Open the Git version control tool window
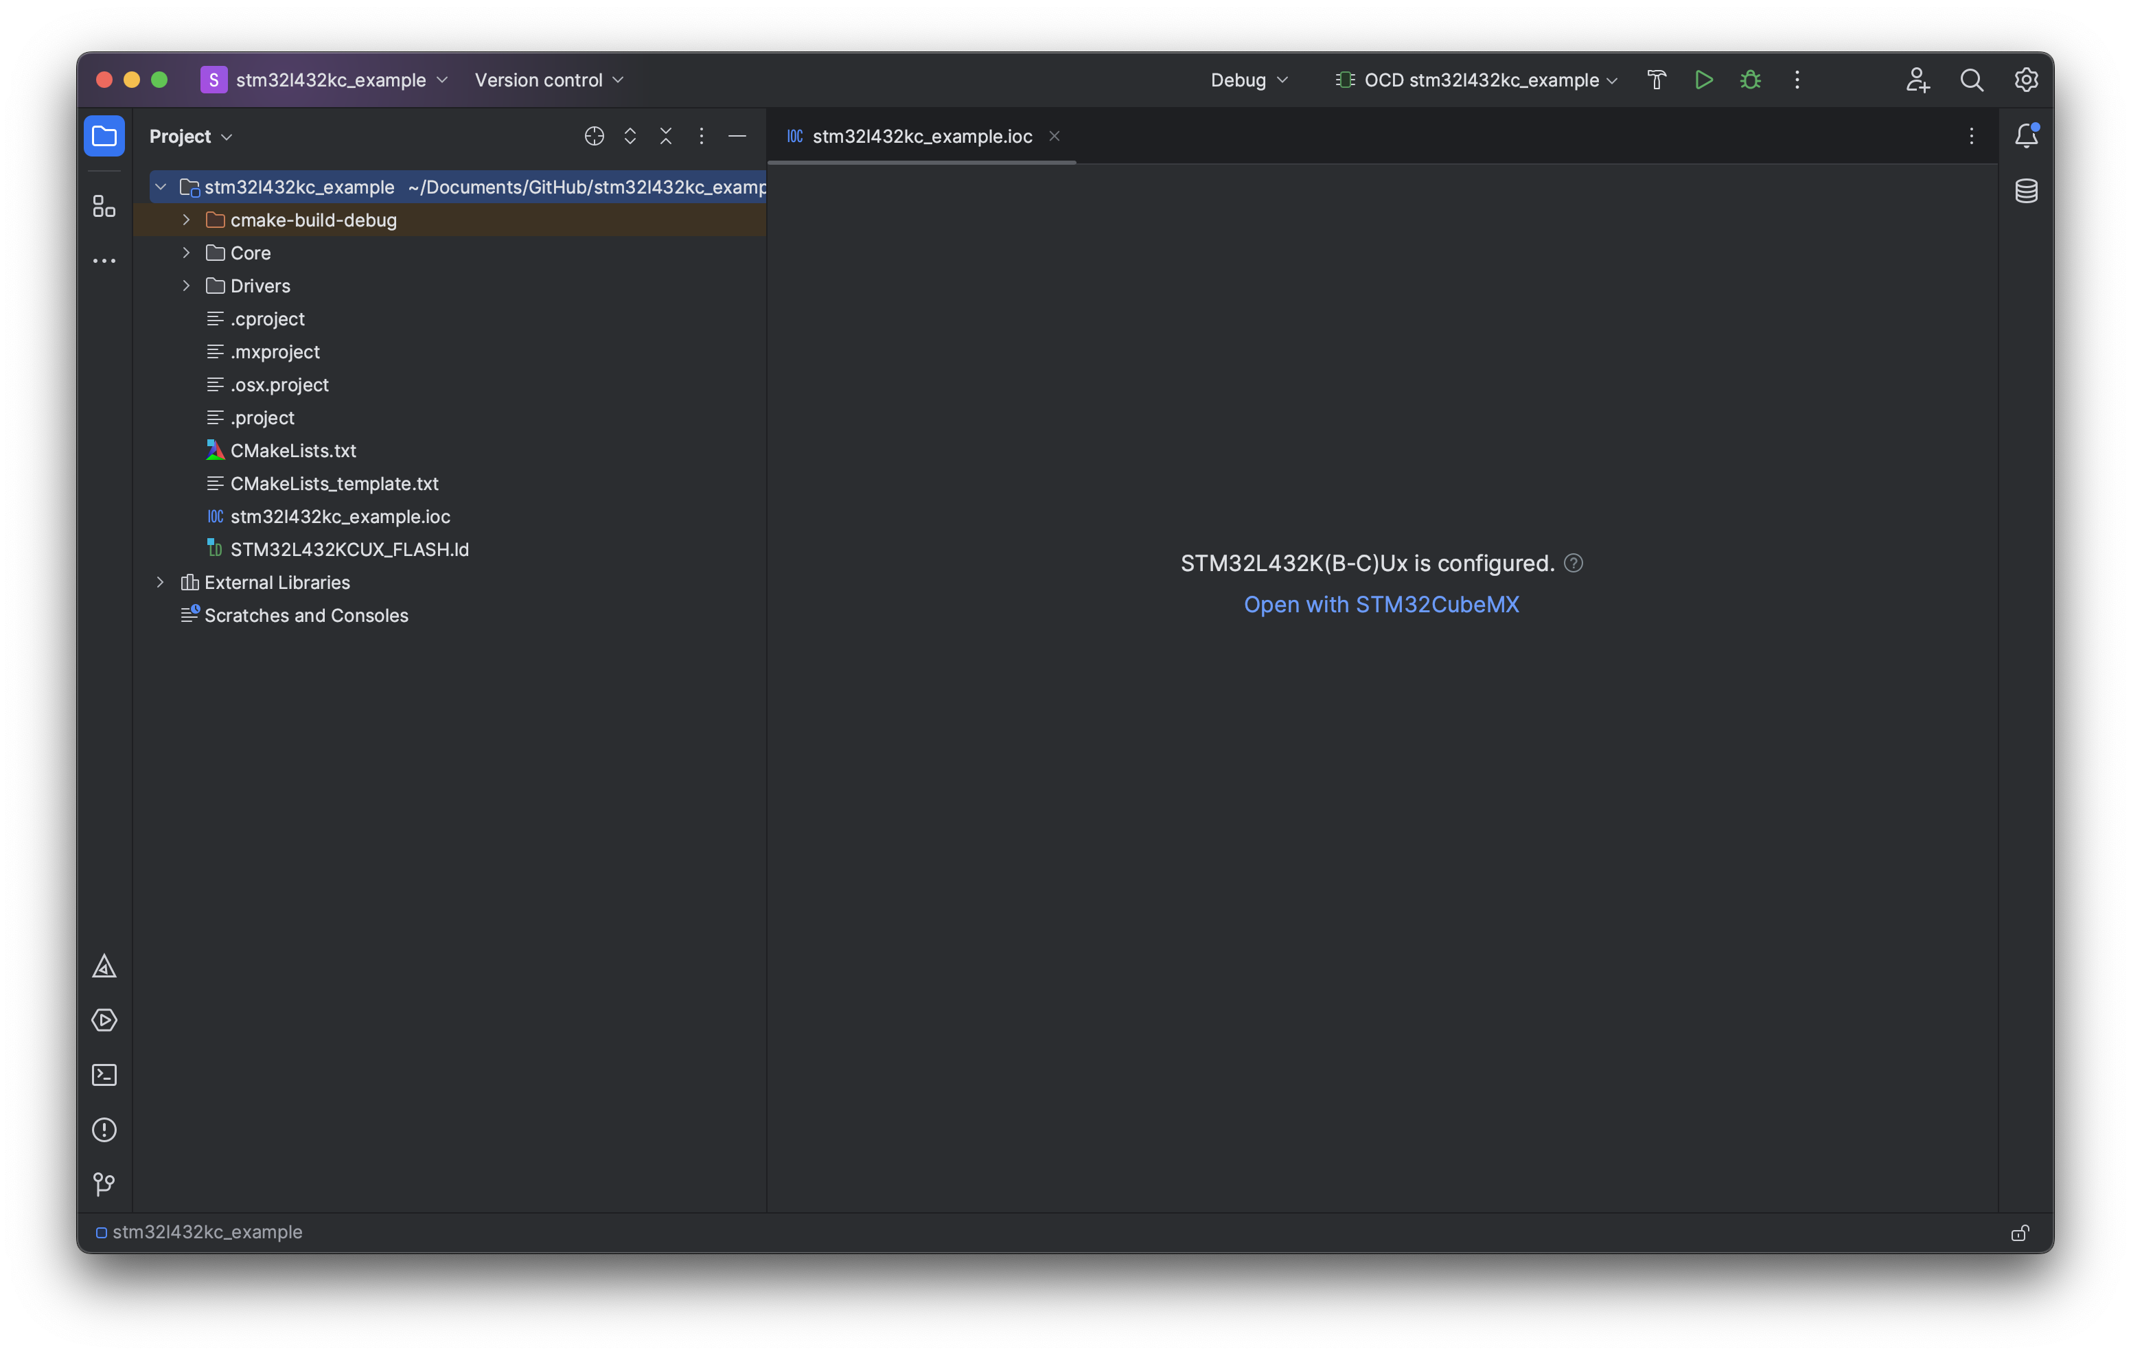Screen dimensions: 2131x1355 [104, 1183]
